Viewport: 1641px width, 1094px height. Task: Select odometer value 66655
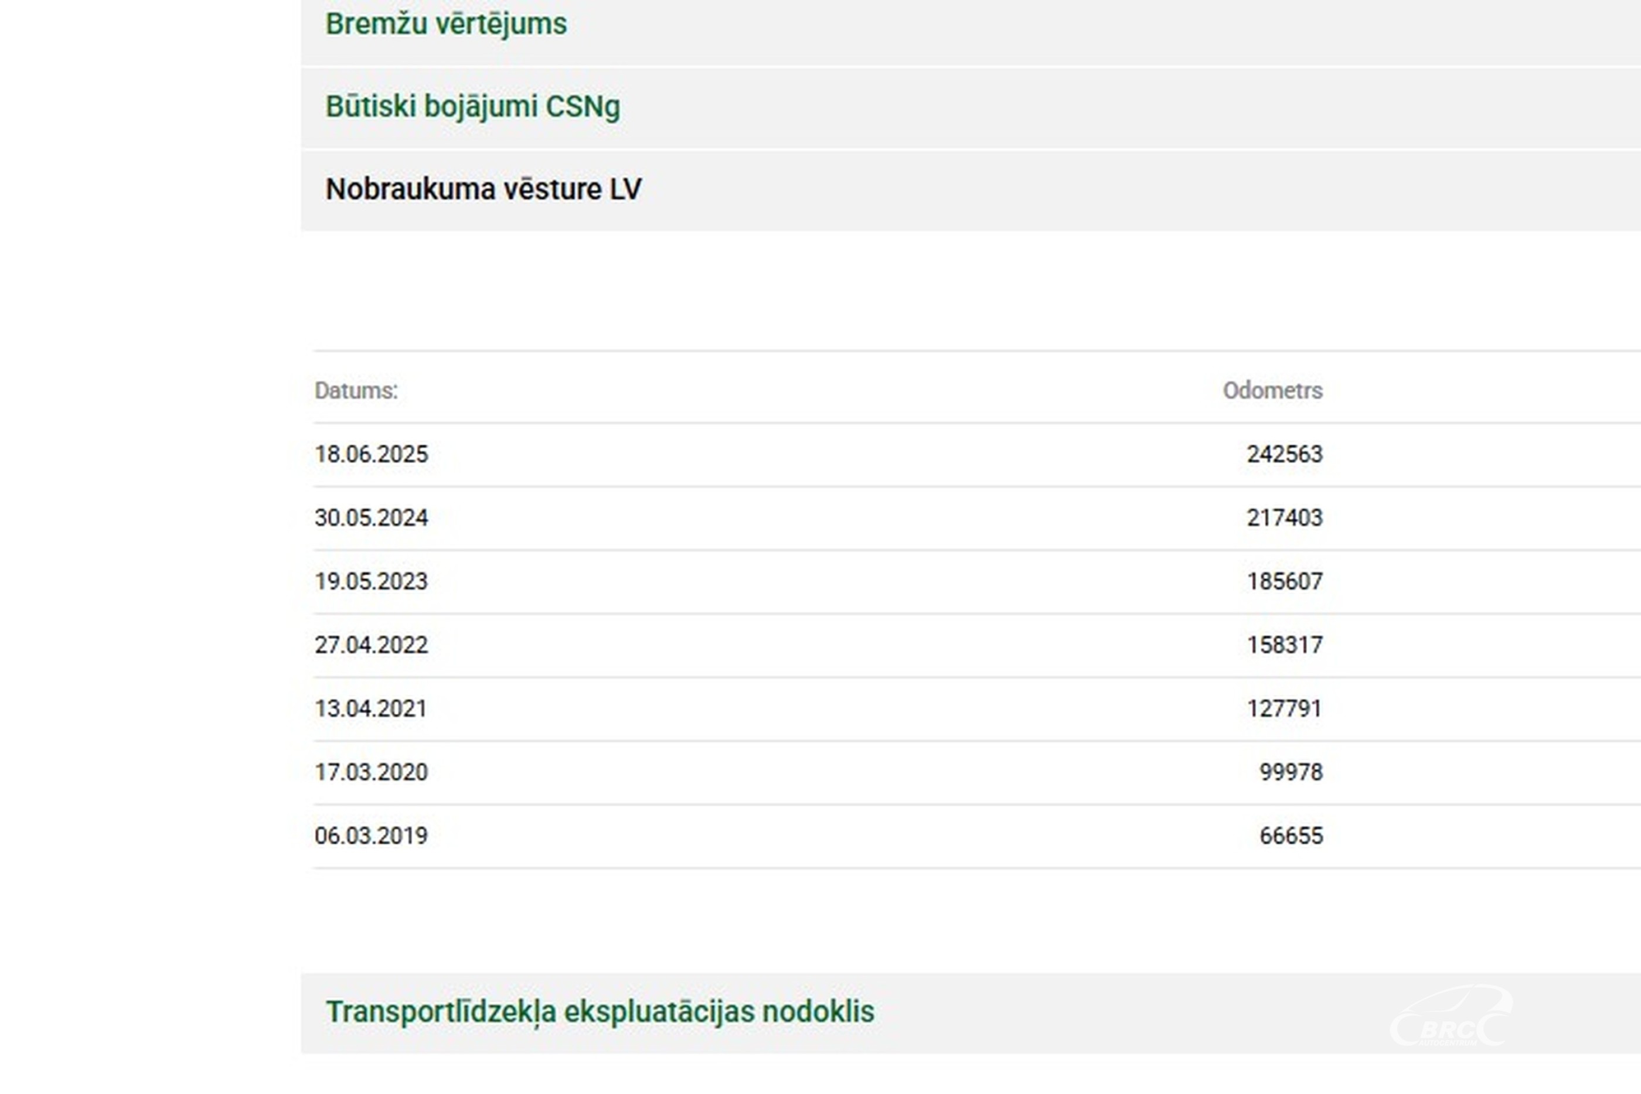(x=1291, y=836)
